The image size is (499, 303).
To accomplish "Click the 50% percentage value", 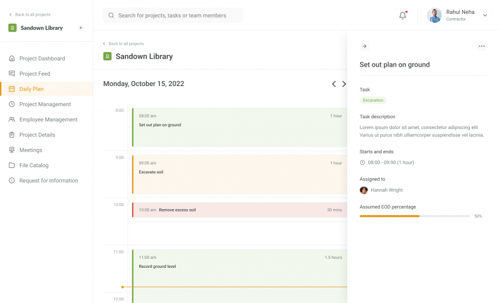I will click(478, 216).
